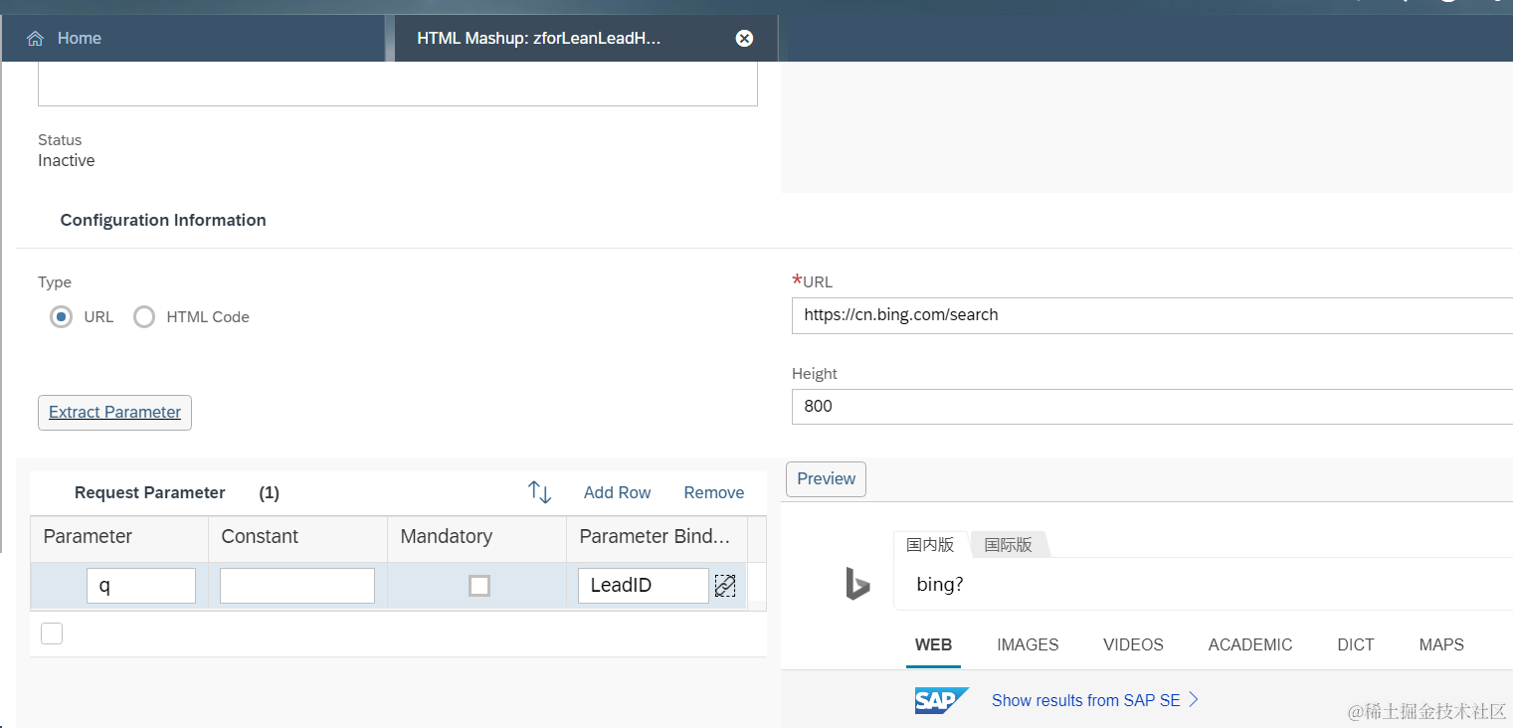Select the HTML Code radio button
Image resolution: width=1513 pixels, height=728 pixels.
pos(144,317)
